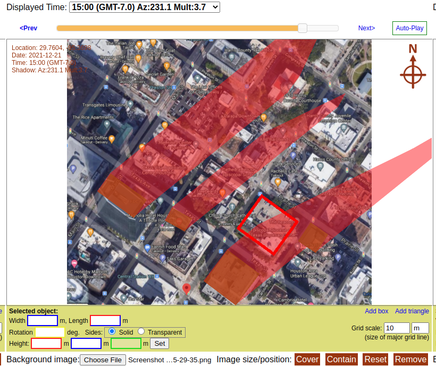The height and width of the screenshot is (366, 436).
Task: Click the AC Hotel pink map pin
Action: 74,264
